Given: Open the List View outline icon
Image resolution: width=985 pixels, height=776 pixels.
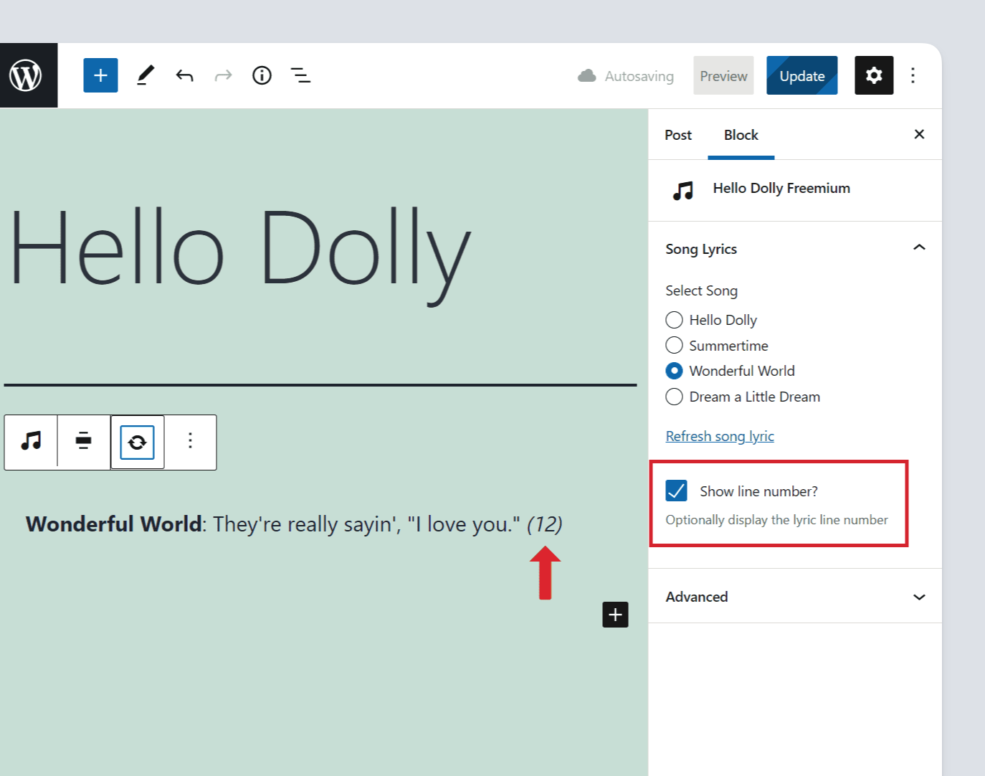Looking at the screenshot, I should point(300,75).
